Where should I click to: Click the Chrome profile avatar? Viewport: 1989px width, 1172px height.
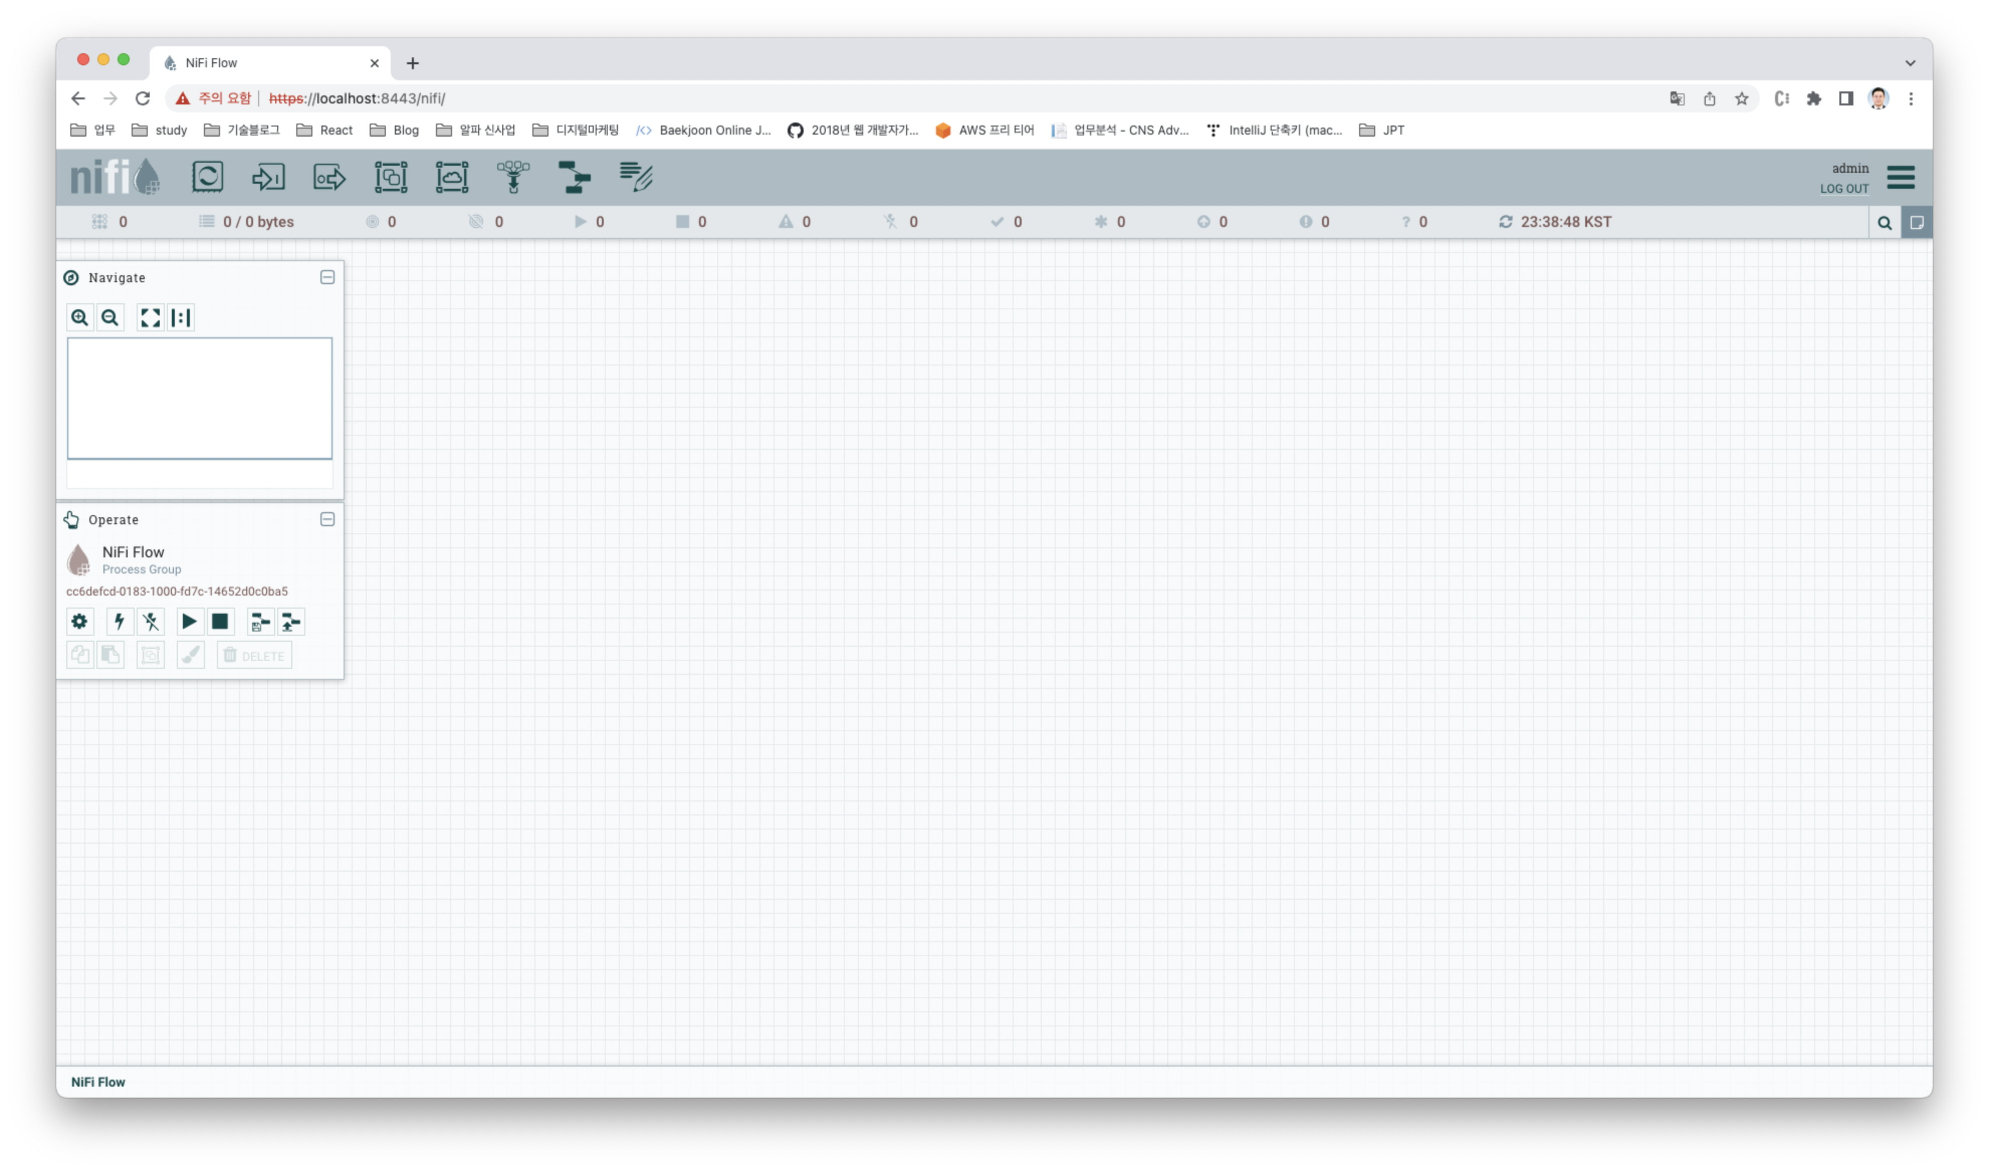pos(1879,99)
